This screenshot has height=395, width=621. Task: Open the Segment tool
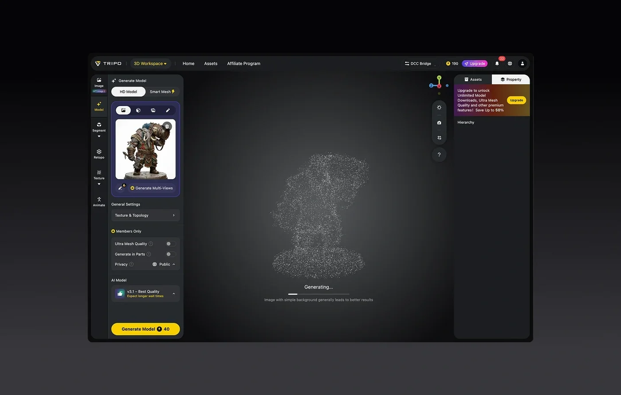pos(99,127)
